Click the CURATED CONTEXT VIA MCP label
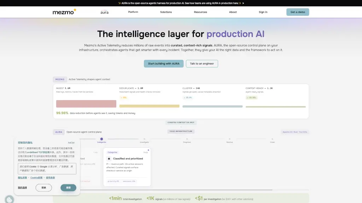Viewport: 362px width, 203px height. click(181, 122)
